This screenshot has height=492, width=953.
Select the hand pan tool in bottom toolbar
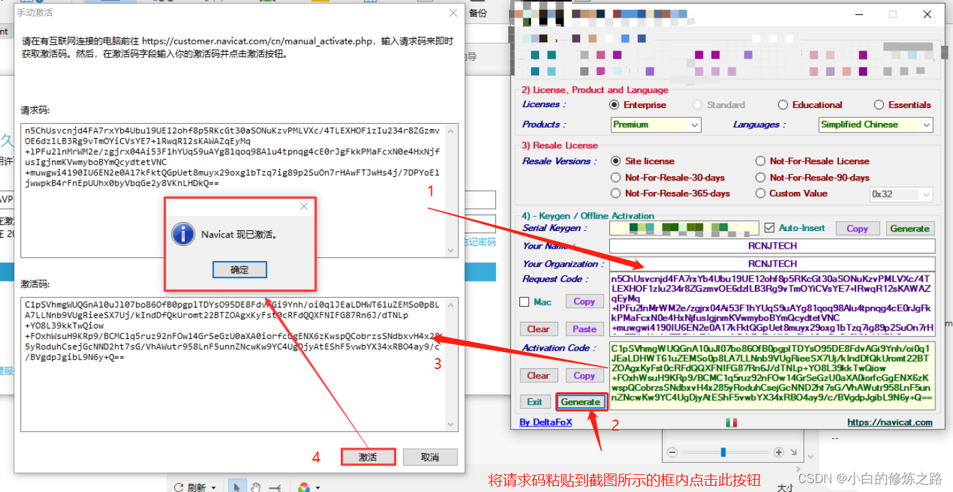[256, 487]
